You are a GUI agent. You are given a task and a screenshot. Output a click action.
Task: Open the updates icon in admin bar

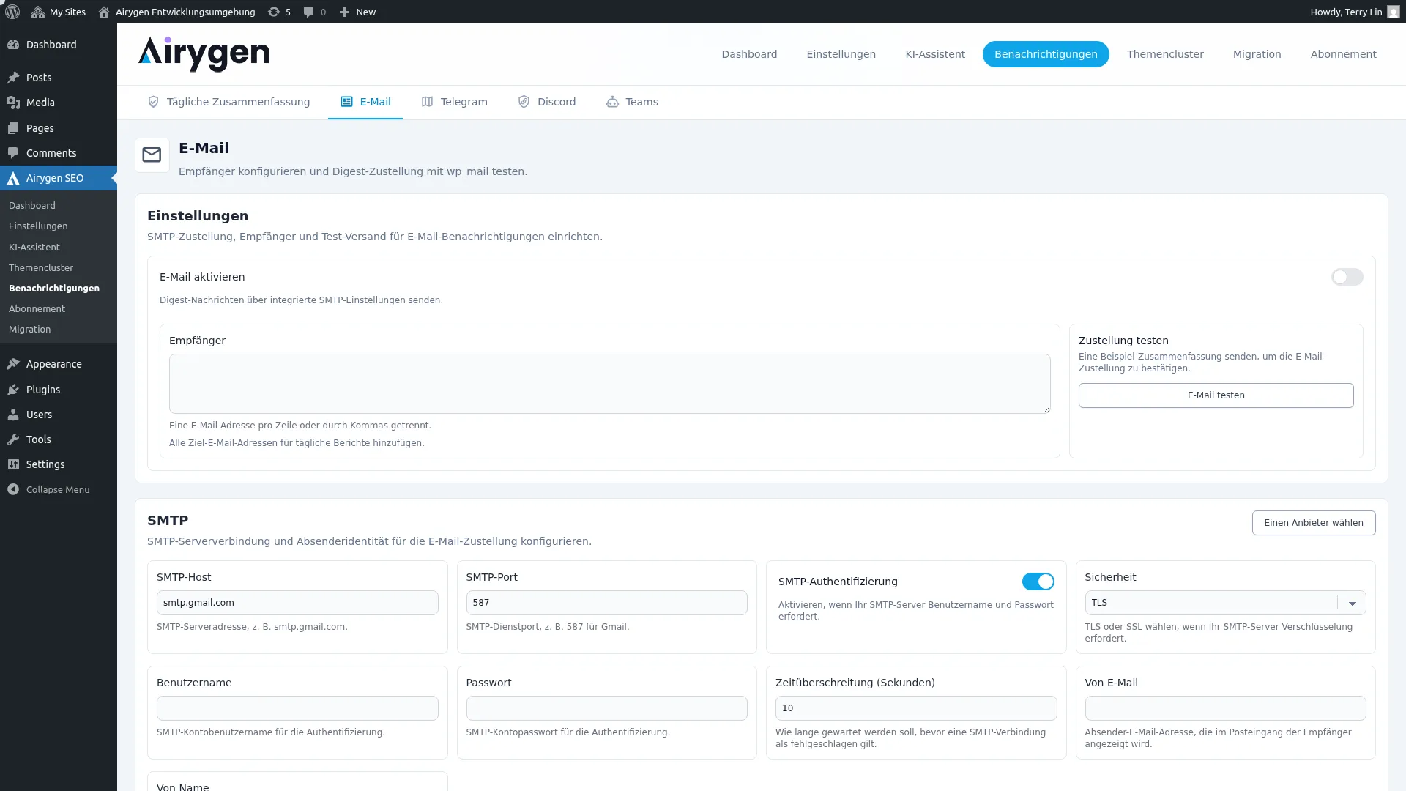pyautogui.click(x=274, y=12)
